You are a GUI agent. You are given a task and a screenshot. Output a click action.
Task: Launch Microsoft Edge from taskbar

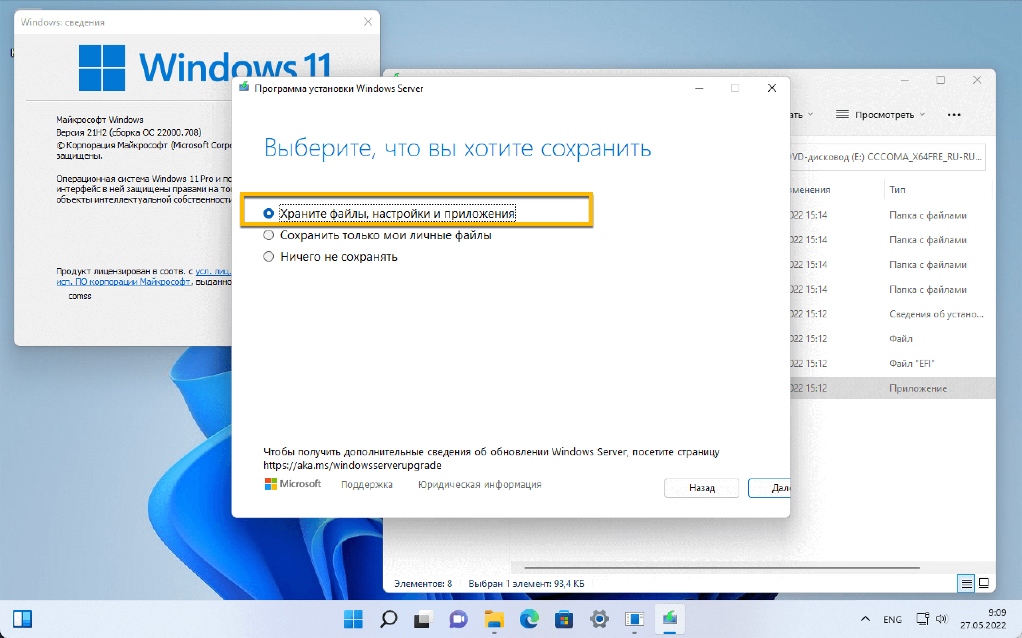point(529,619)
